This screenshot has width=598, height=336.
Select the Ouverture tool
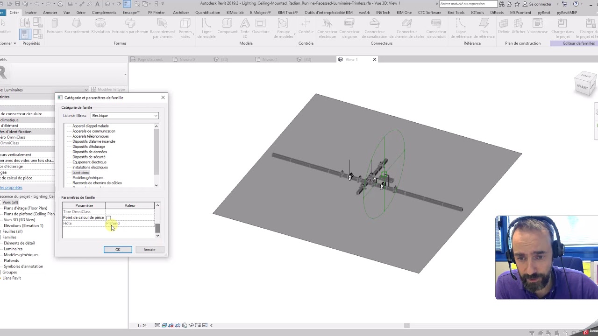click(261, 26)
